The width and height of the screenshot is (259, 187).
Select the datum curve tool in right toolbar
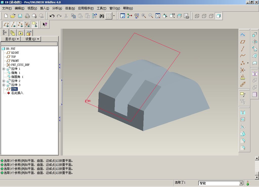[x=243, y=56]
